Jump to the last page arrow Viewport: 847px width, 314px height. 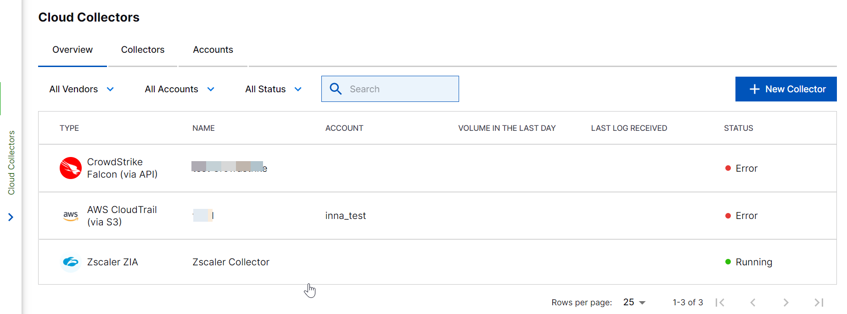point(819,303)
